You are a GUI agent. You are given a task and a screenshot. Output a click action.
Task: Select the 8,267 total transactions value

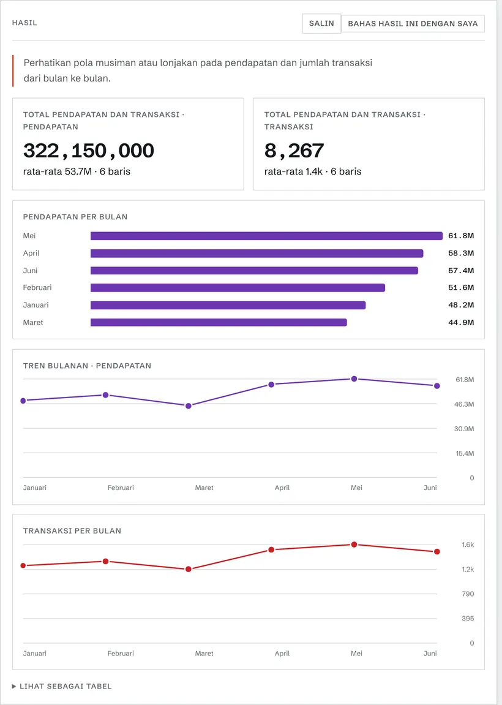pyautogui.click(x=294, y=151)
